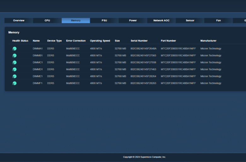Click the Manufacturer column header
The width and height of the screenshot is (246, 162).
[208, 41]
